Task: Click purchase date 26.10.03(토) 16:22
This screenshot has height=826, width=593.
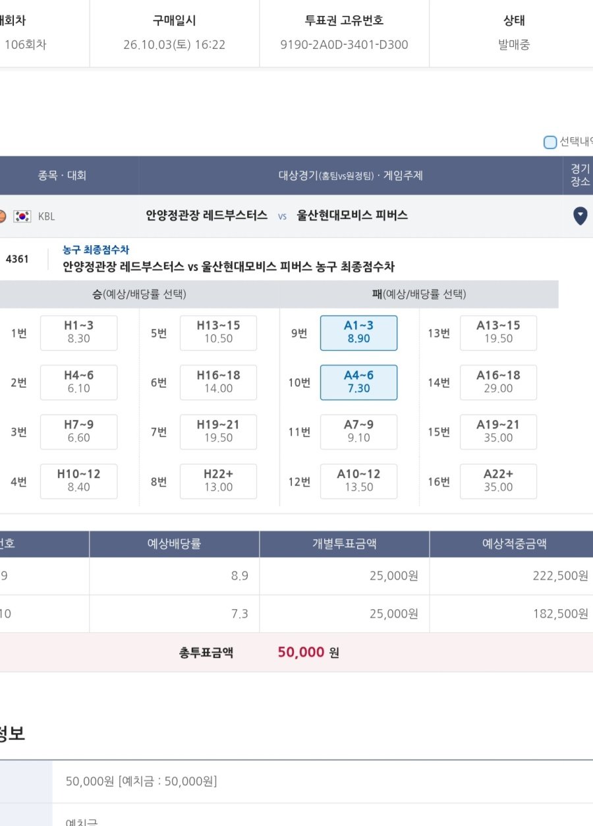Action: pyautogui.click(x=175, y=45)
